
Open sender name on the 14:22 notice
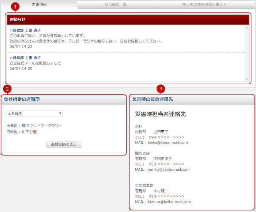pos(26,30)
